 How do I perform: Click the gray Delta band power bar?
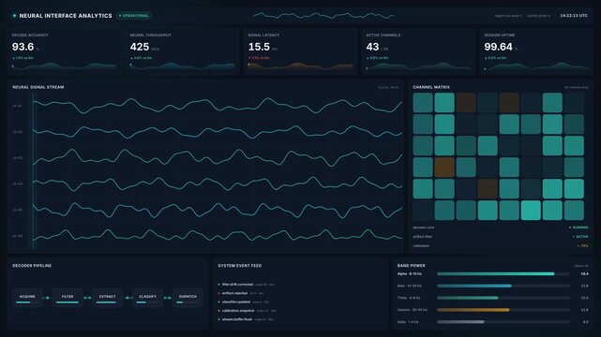[x=460, y=322]
